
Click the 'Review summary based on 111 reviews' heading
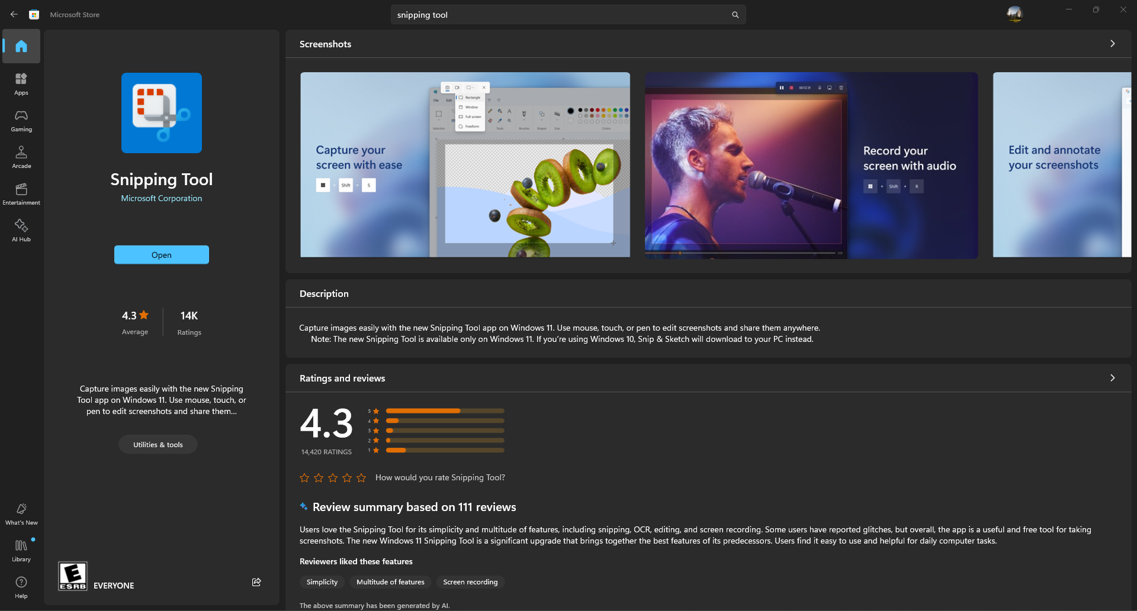click(x=414, y=507)
